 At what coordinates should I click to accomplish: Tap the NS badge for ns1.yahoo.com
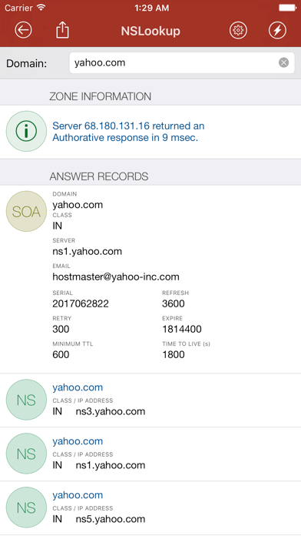26,454
